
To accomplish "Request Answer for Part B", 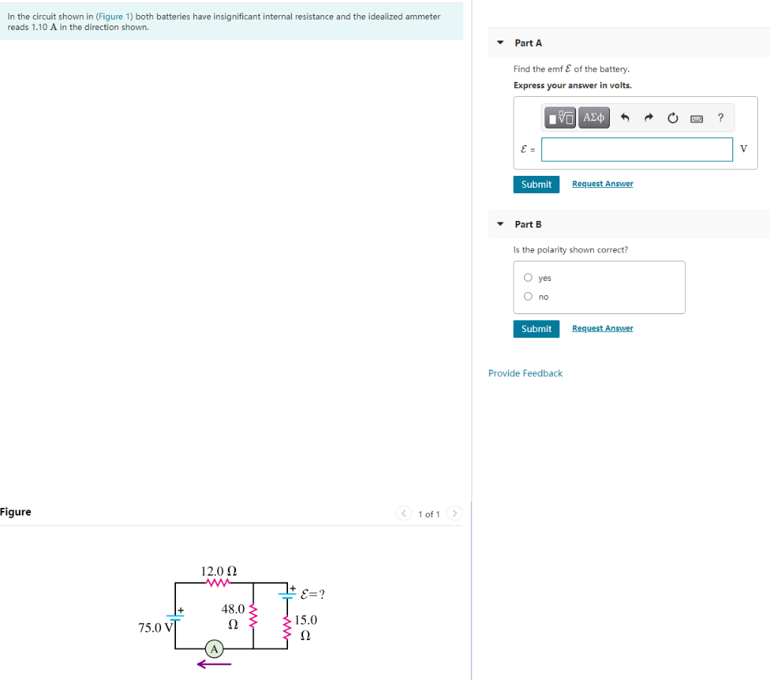I will click(x=602, y=328).
